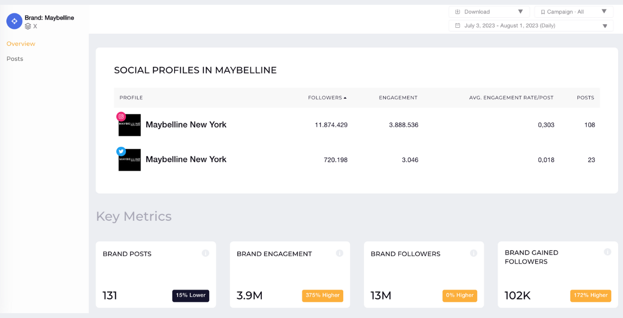Open the date range dropdown arrow
This screenshot has width=623, height=318.
(605, 26)
